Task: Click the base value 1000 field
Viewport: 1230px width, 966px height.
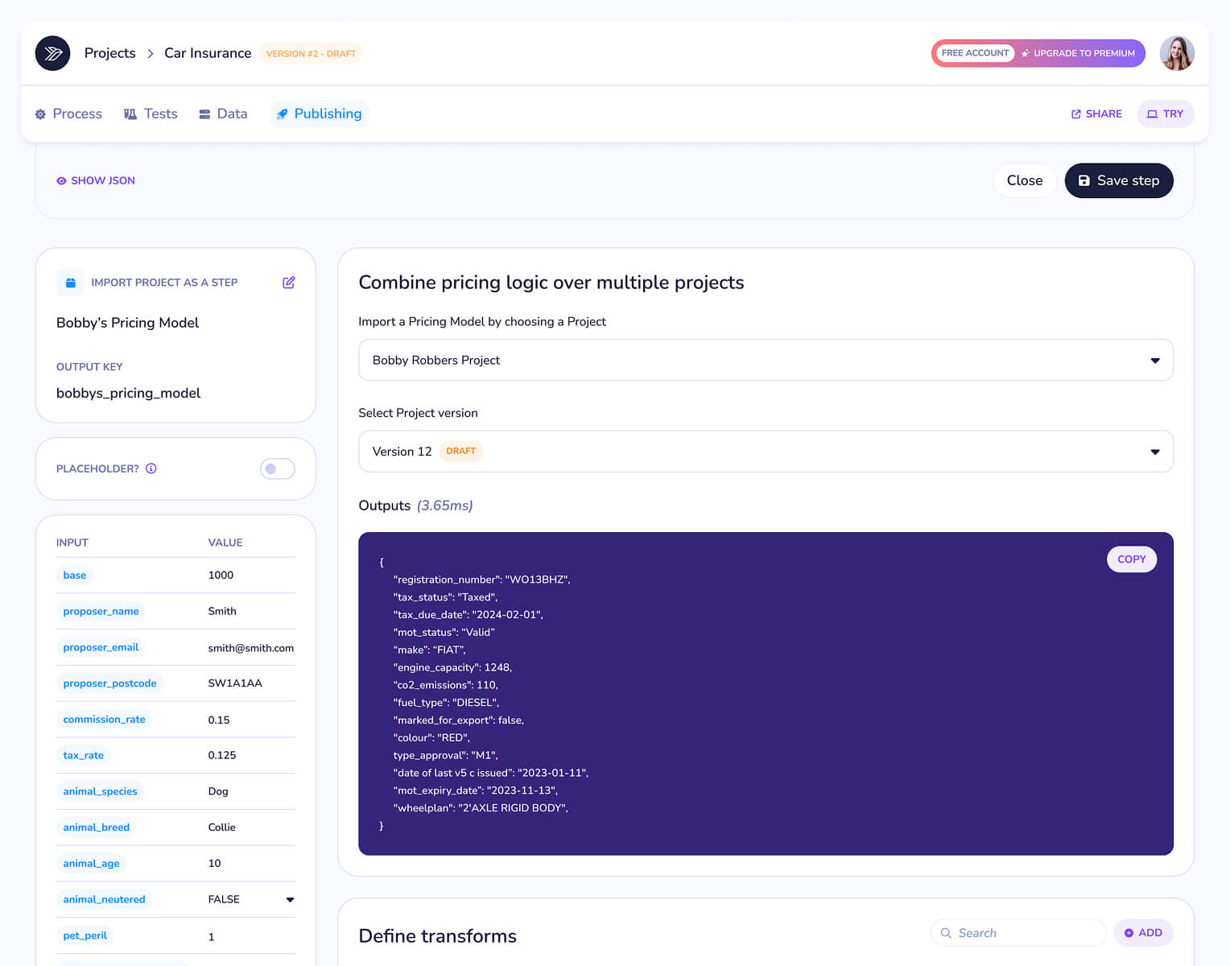Action: point(221,575)
